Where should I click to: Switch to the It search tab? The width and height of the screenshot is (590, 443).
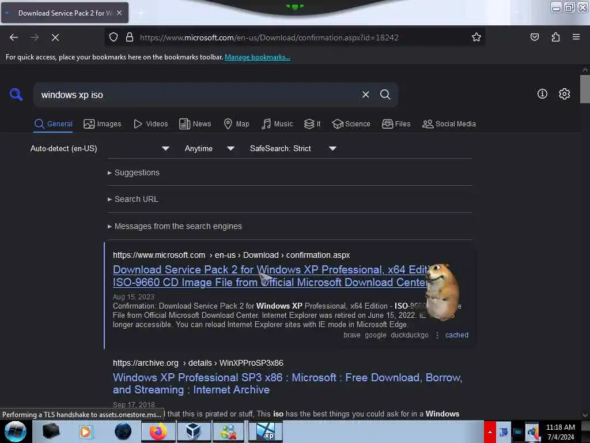tap(312, 123)
